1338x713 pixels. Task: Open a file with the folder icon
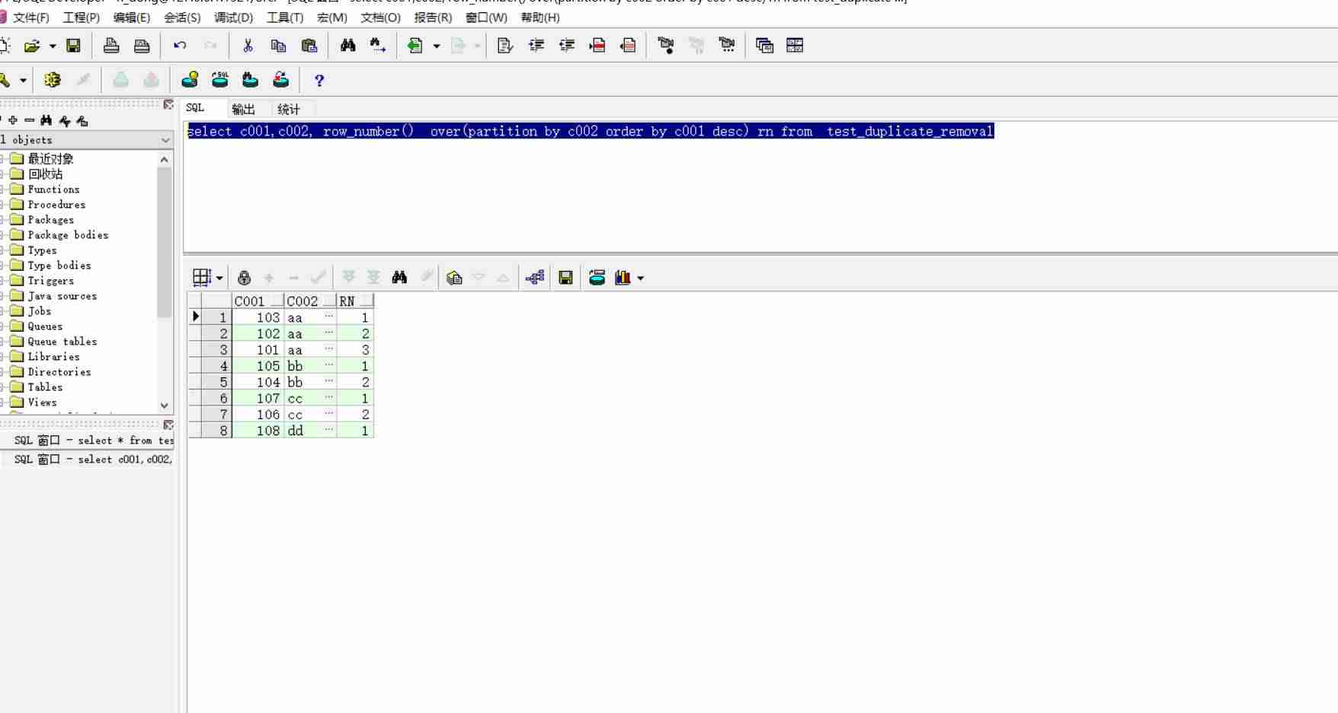[32, 46]
